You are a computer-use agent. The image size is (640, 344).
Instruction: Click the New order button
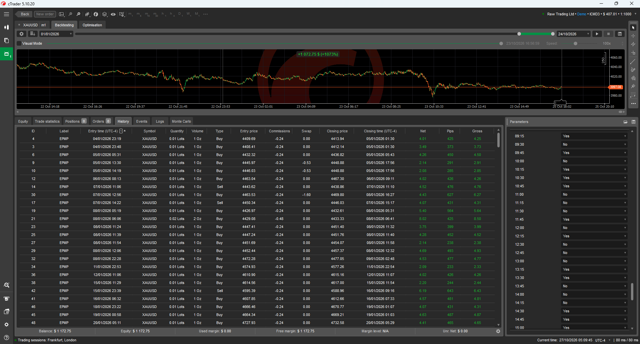pos(45,14)
